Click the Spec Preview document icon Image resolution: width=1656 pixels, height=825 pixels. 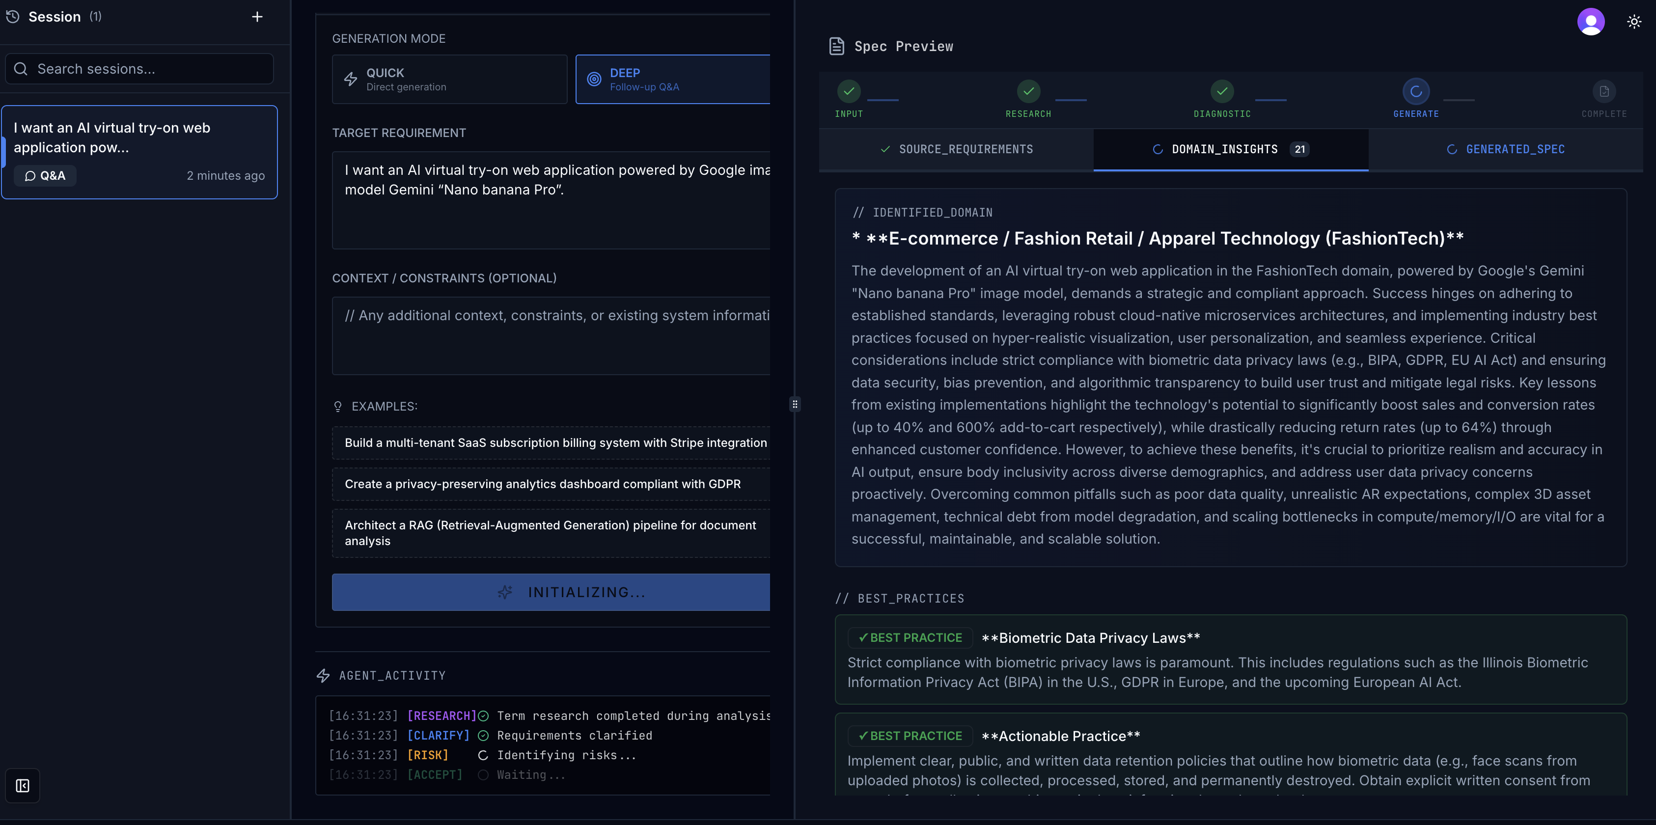[836, 46]
